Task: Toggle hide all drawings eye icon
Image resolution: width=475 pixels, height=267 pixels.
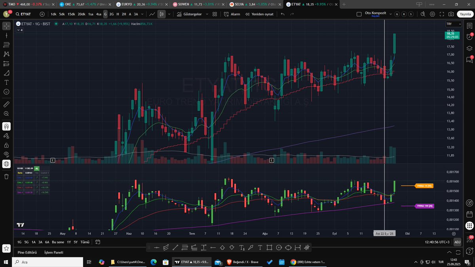Action: pos(6,154)
